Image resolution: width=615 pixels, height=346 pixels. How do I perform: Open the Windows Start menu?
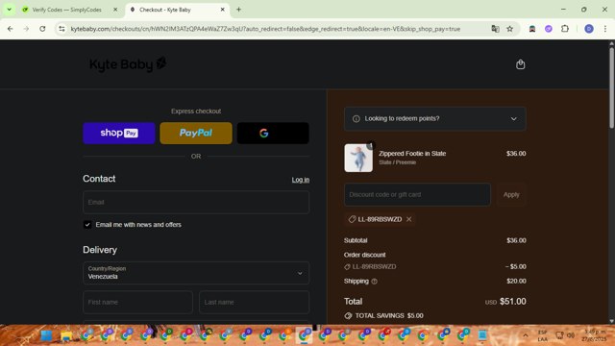(46, 335)
